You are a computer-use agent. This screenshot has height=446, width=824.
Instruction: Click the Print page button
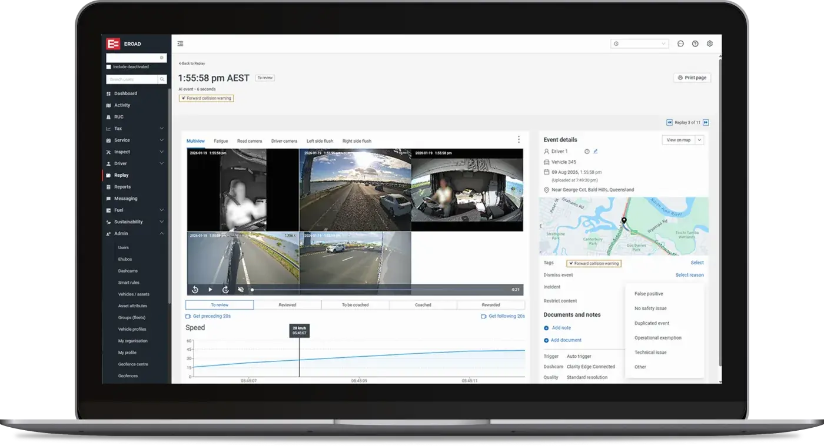[x=692, y=78]
